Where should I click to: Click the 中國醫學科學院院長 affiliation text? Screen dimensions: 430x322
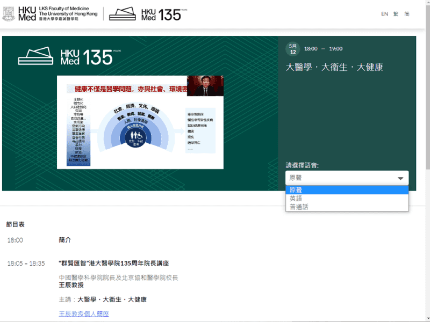click(118, 277)
